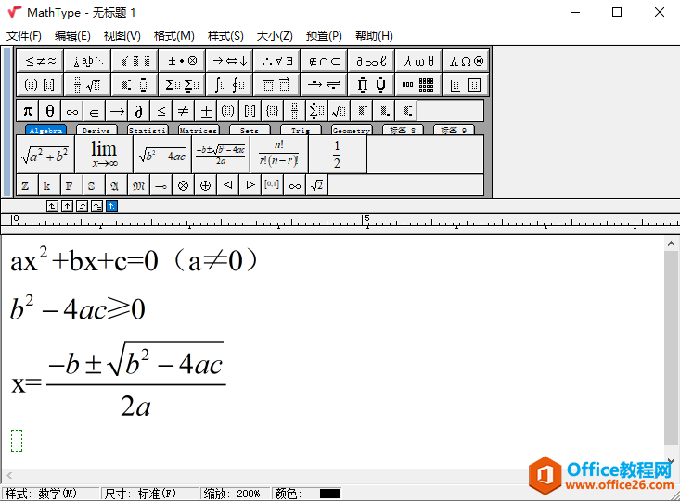Open the 文件(F) menu
This screenshot has height=501, width=680.
tap(24, 35)
